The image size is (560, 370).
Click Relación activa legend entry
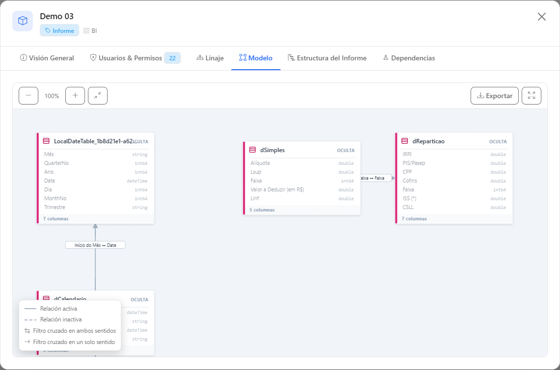tap(51, 309)
